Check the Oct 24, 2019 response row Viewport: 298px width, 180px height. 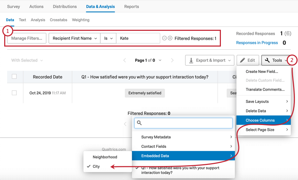pyautogui.click(x=14, y=93)
